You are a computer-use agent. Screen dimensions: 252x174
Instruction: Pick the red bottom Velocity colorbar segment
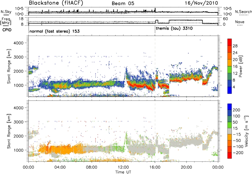(x=230, y=155)
